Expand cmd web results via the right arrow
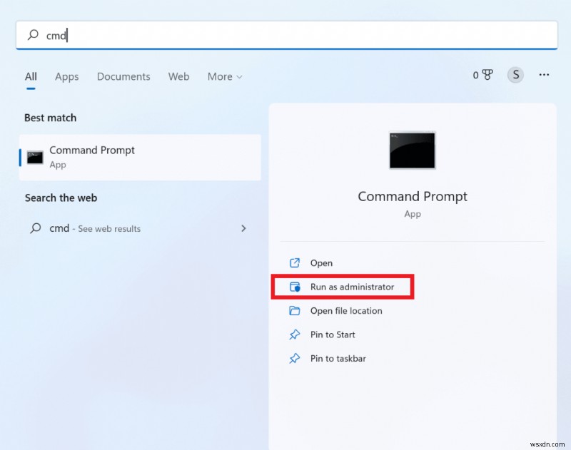The image size is (571, 450). [243, 228]
